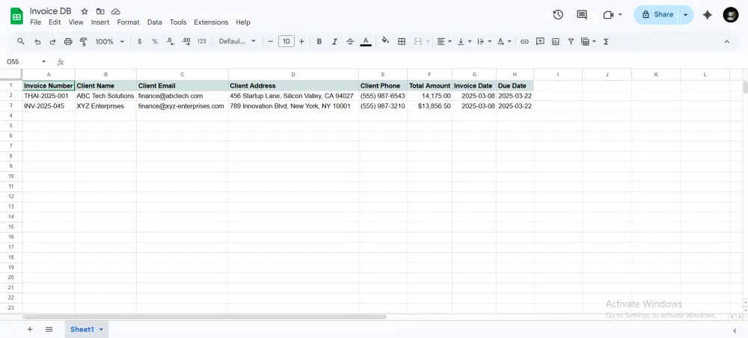Toggle strikethrough formatting

[x=350, y=41]
